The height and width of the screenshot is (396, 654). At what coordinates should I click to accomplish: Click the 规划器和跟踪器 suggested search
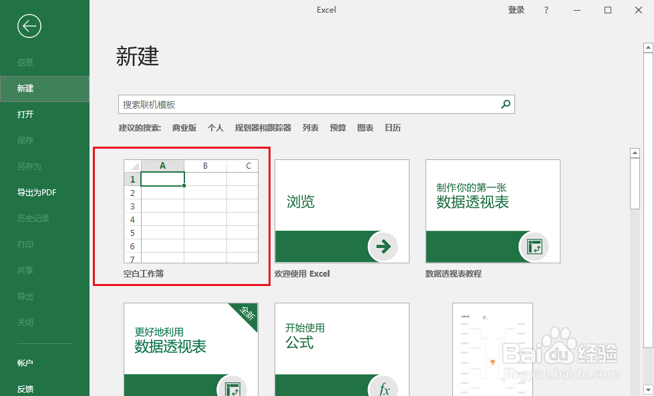pos(263,128)
